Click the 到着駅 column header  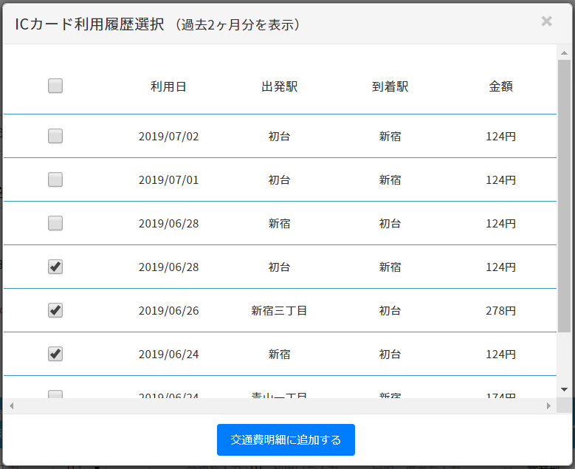390,86
